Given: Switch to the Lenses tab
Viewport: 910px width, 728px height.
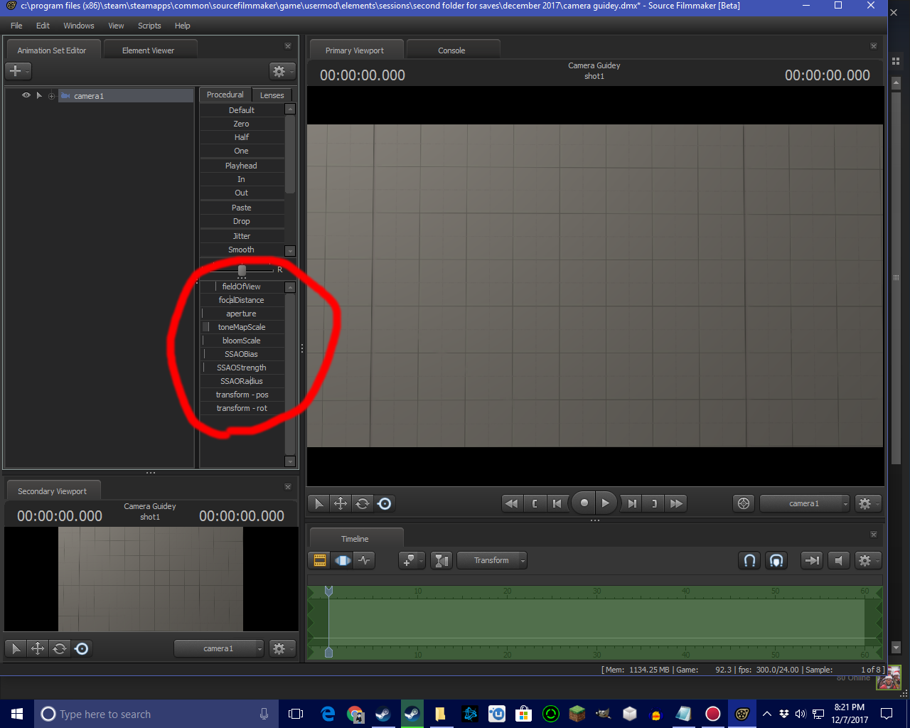Looking at the screenshot, I should pos(272,95).
